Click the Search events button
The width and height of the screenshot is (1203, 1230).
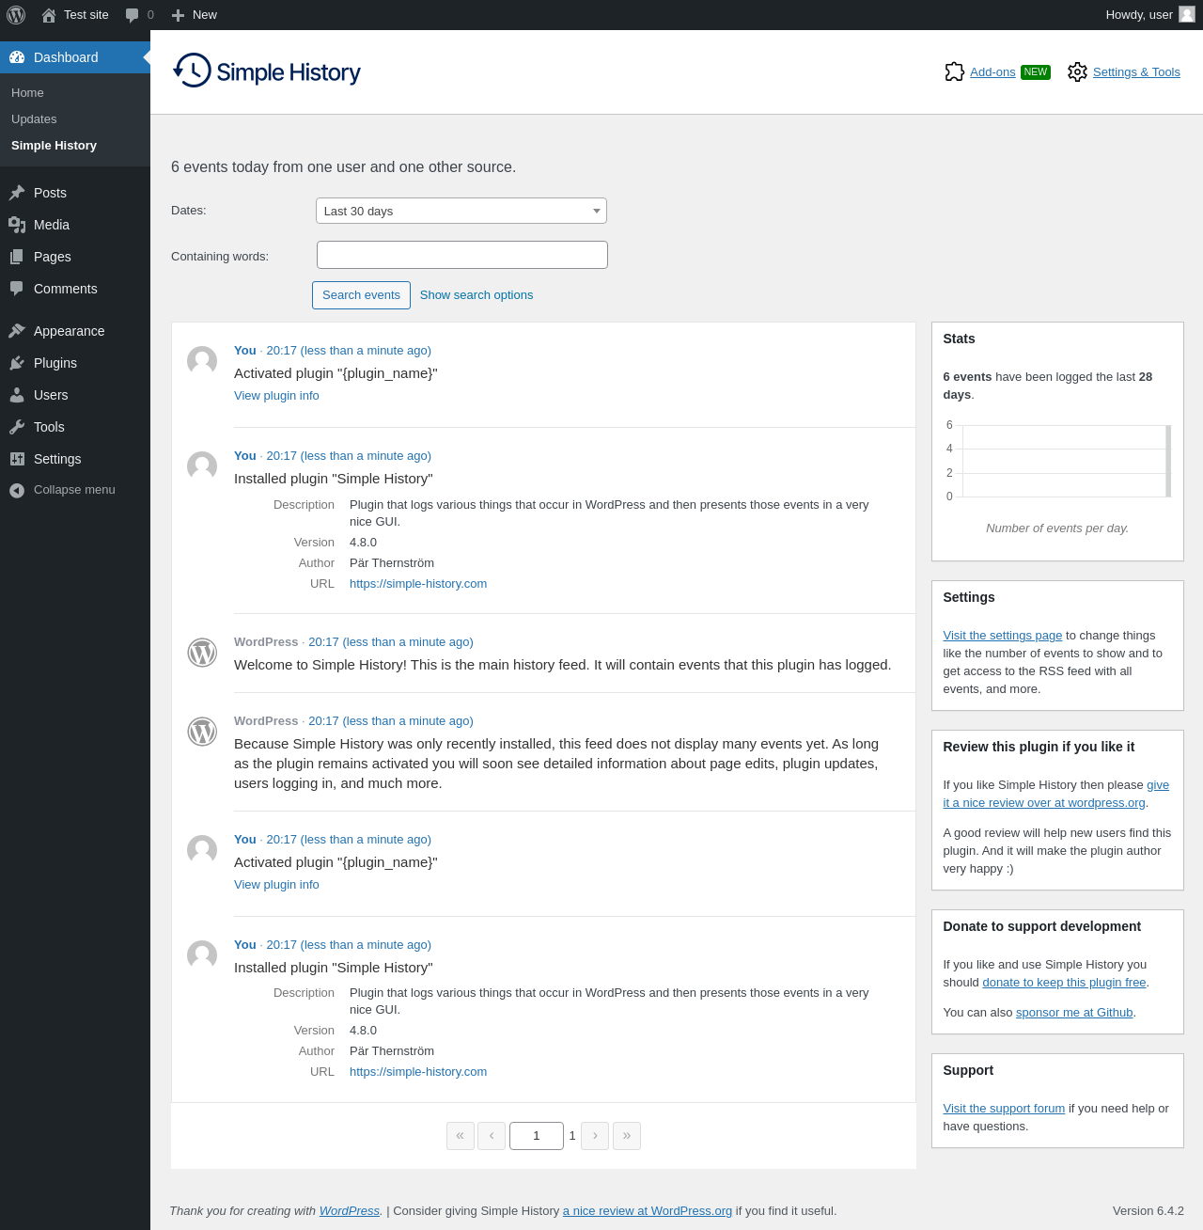point(361,295)
